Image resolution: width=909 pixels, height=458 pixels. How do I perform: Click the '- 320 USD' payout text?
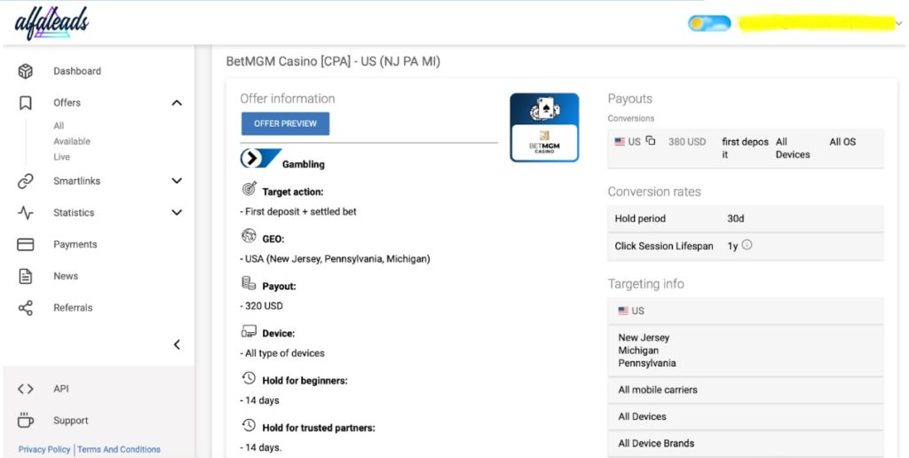point(262,306)
